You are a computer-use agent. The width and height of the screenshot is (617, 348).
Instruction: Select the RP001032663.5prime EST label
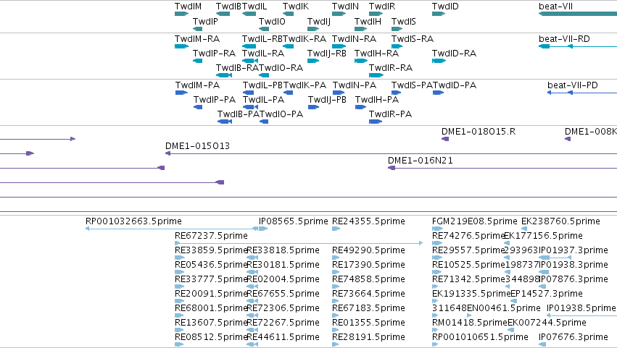point(134,221)
